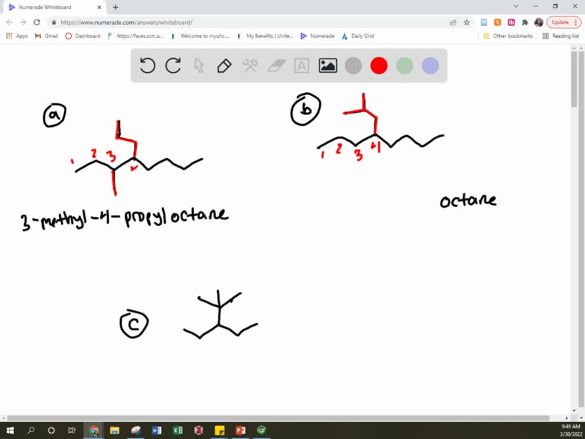Toggle the Reading list panel
Image resolution: width=585 pixels, height=439 pixels.
[562, 35]
